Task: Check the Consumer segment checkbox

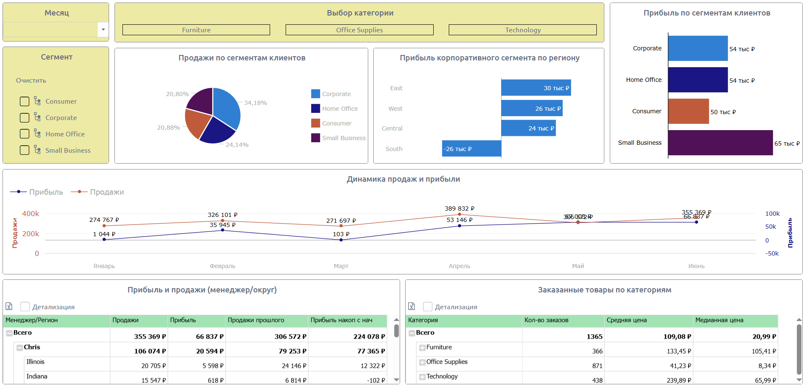Action: point(25,101)
